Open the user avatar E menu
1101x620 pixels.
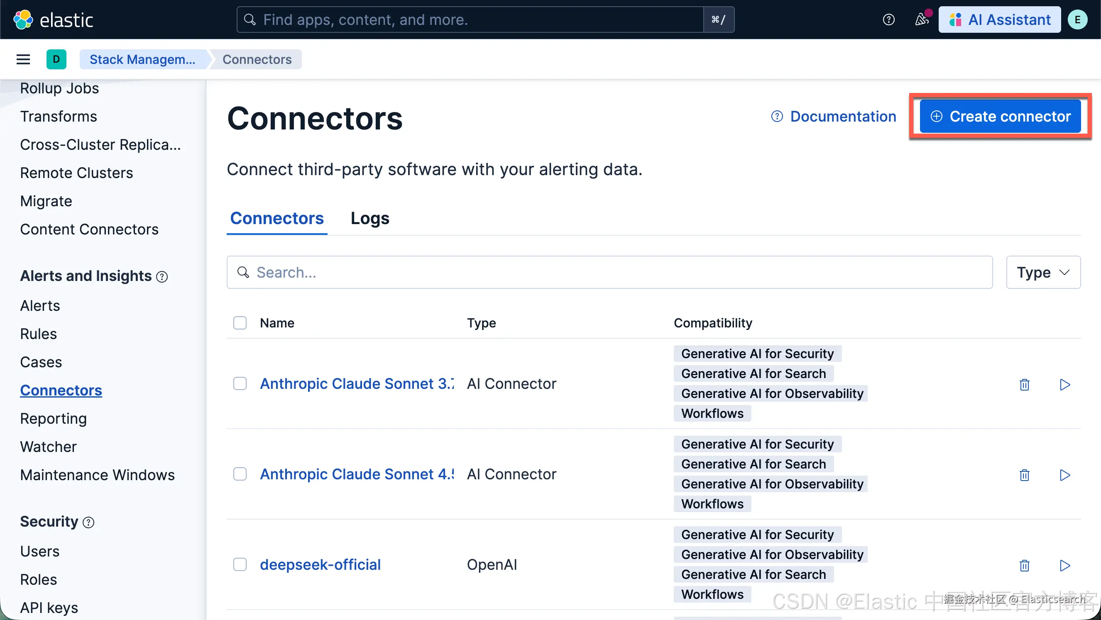[1077, 20]
